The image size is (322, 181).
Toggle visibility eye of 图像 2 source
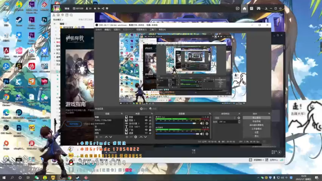tap(146, 120)
